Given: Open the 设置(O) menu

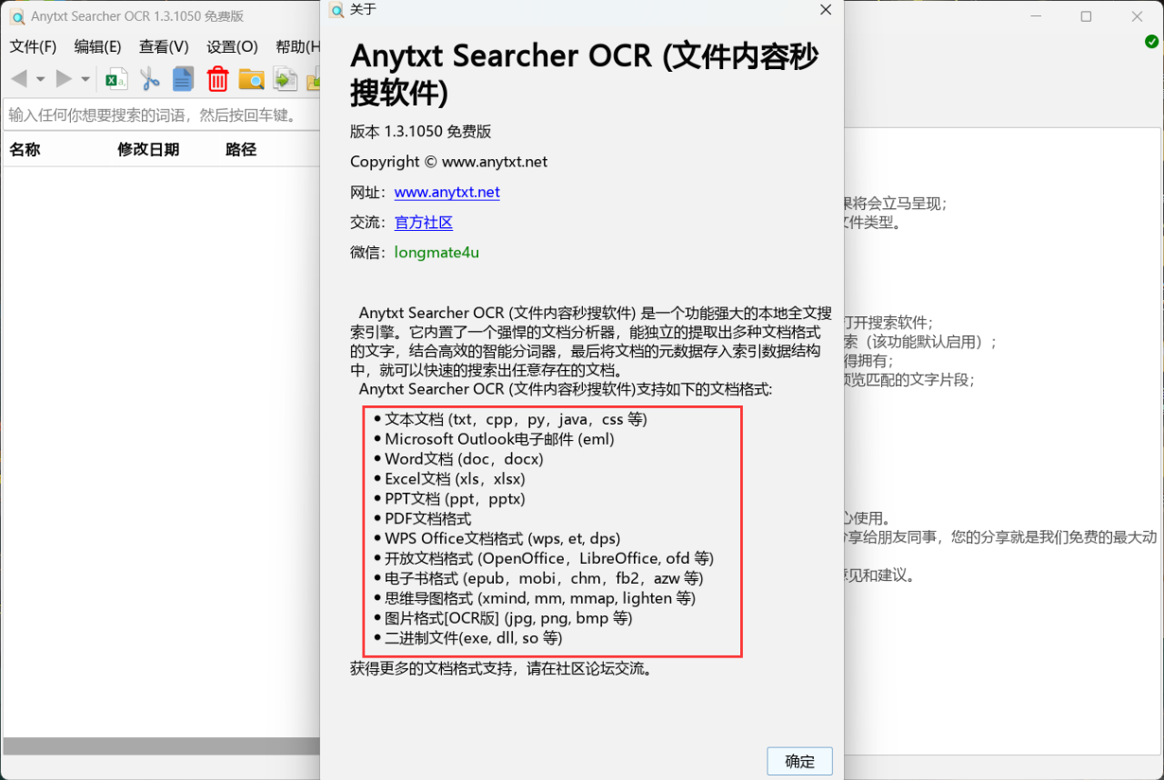Looking at the screenshot, I should point(232,46).
